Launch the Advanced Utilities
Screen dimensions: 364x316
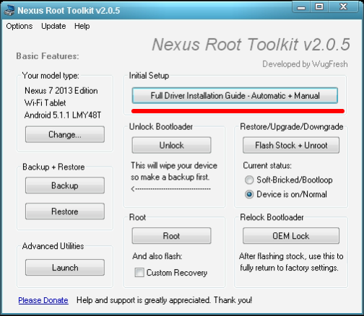click(x=65, y=268)
